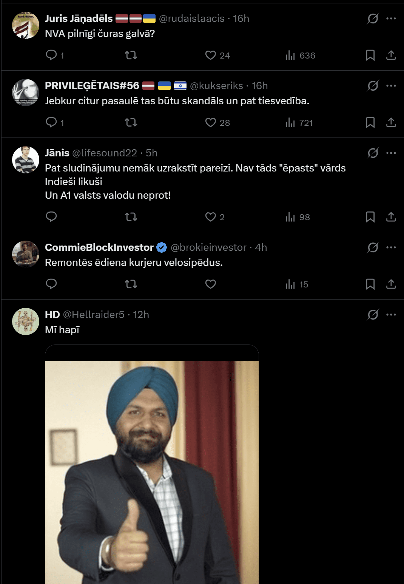The width and height of the screenshot is (404, 584).
Task: Click the Grok icon on HD's tweet
Action: point(373,314)
